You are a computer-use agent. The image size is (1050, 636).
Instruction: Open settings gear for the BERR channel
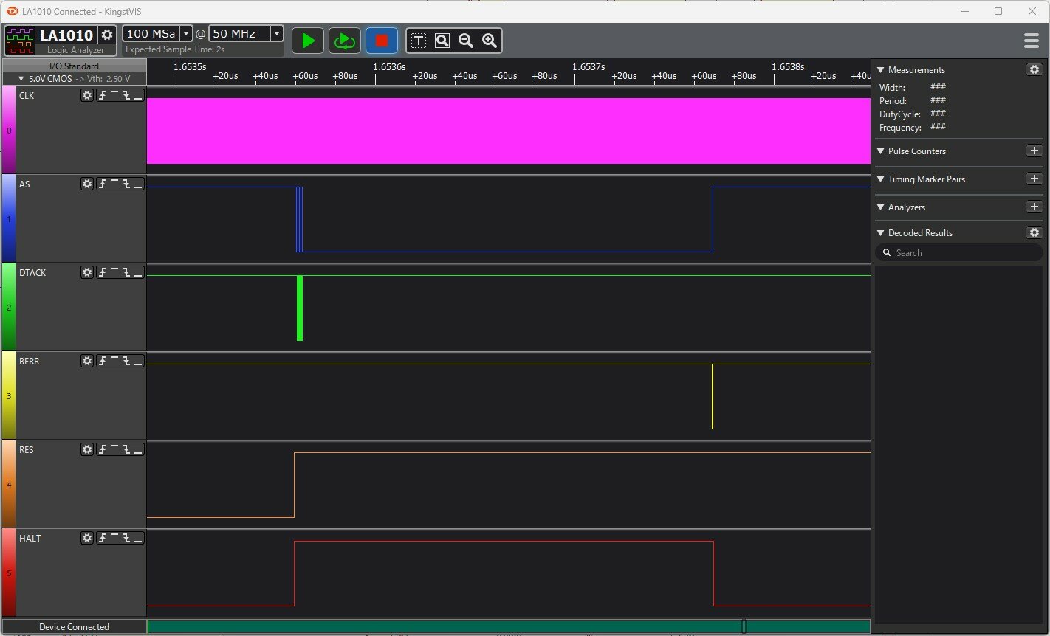(x=87, y=361)
